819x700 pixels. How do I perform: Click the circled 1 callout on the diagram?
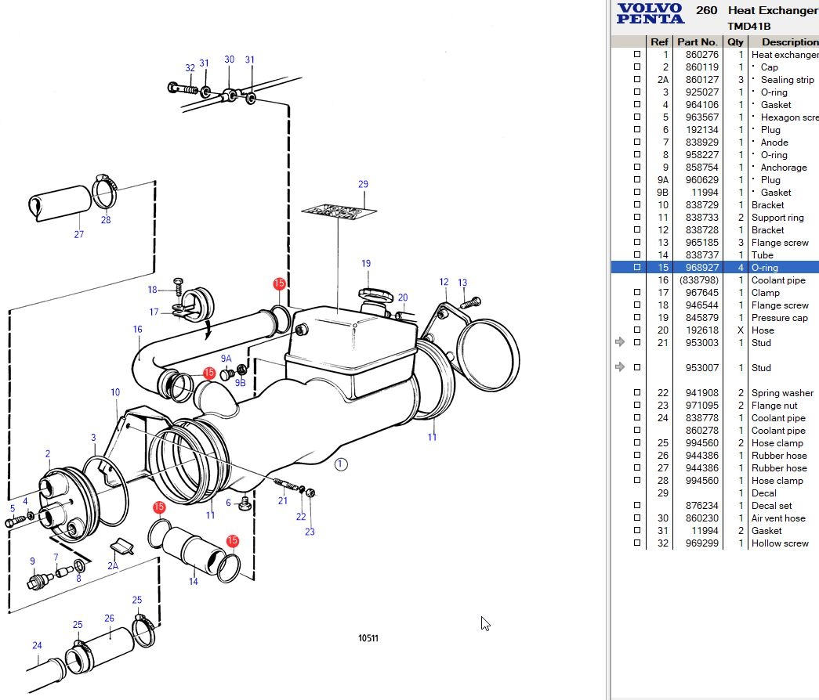341,464
